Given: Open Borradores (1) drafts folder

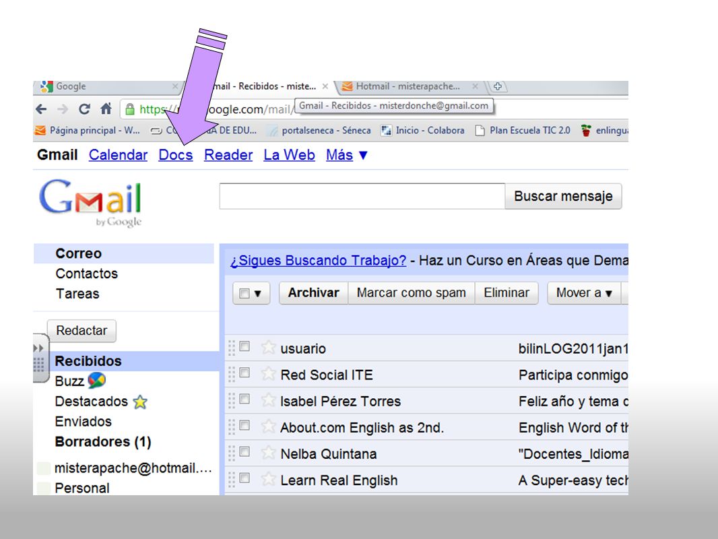Looking at the screenshot, I should coord(103,441).
